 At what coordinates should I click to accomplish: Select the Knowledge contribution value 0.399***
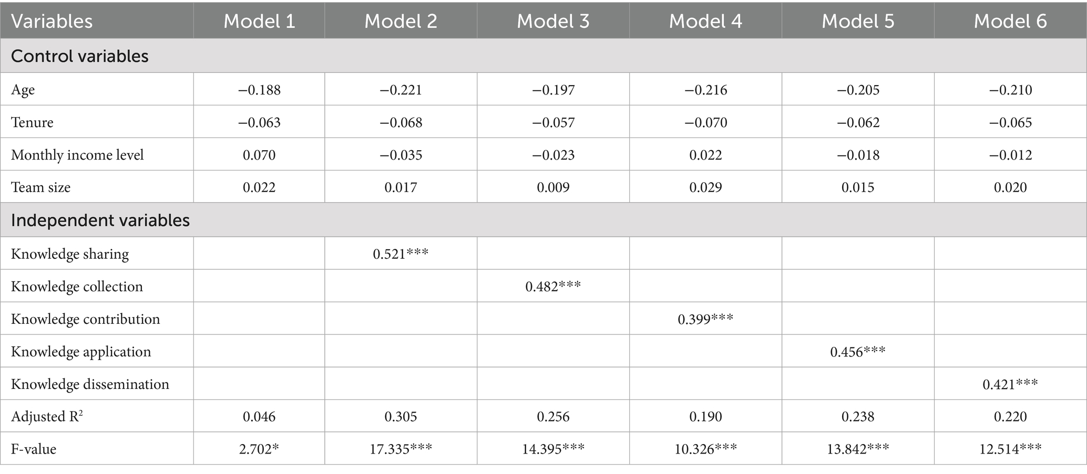[705, 319]
